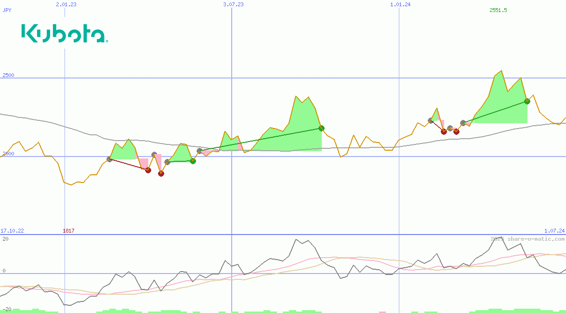Select the 1.01.24 date label
Viewport: 566px width, 313px height.
pyautogui.click(x=400, y=4)
